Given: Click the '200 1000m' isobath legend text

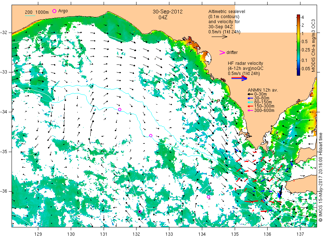Looking at the screenshot, I should [37, 12].
